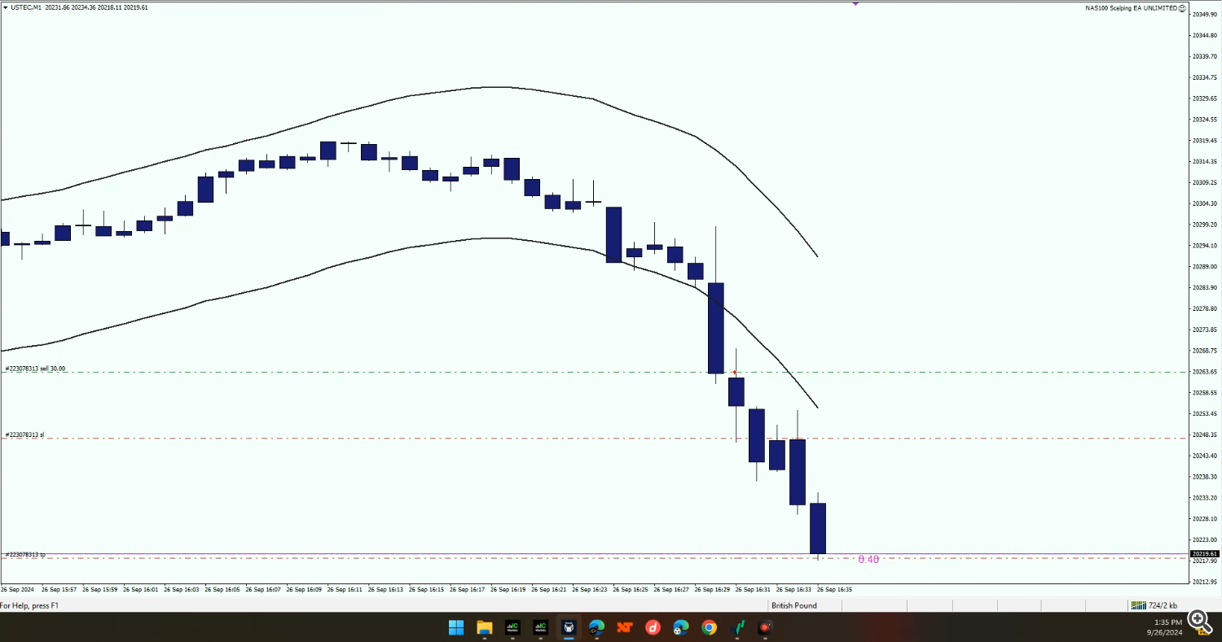Select the #223078313 sl stop loss label

pos(24,435)
